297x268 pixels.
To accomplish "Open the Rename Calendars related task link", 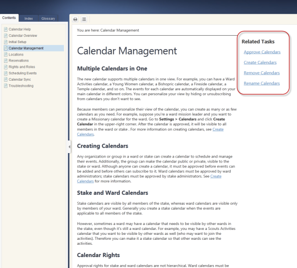I will pos(261,83).
